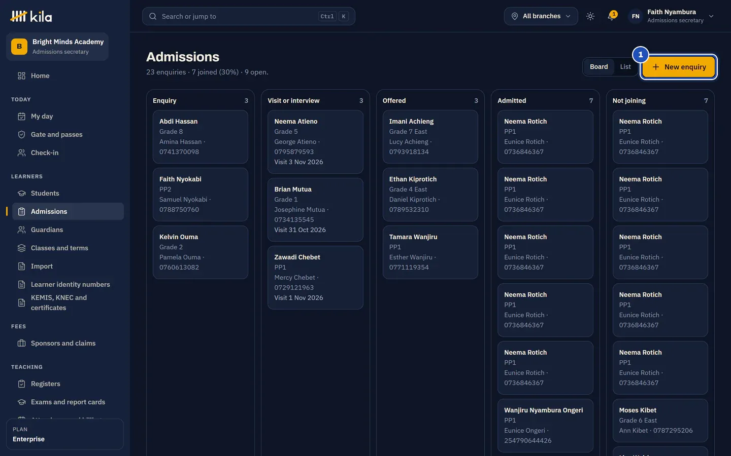Open Abdi Hassan enquiry card
This screenshot has width=731, height=456.
coord(201,137)
